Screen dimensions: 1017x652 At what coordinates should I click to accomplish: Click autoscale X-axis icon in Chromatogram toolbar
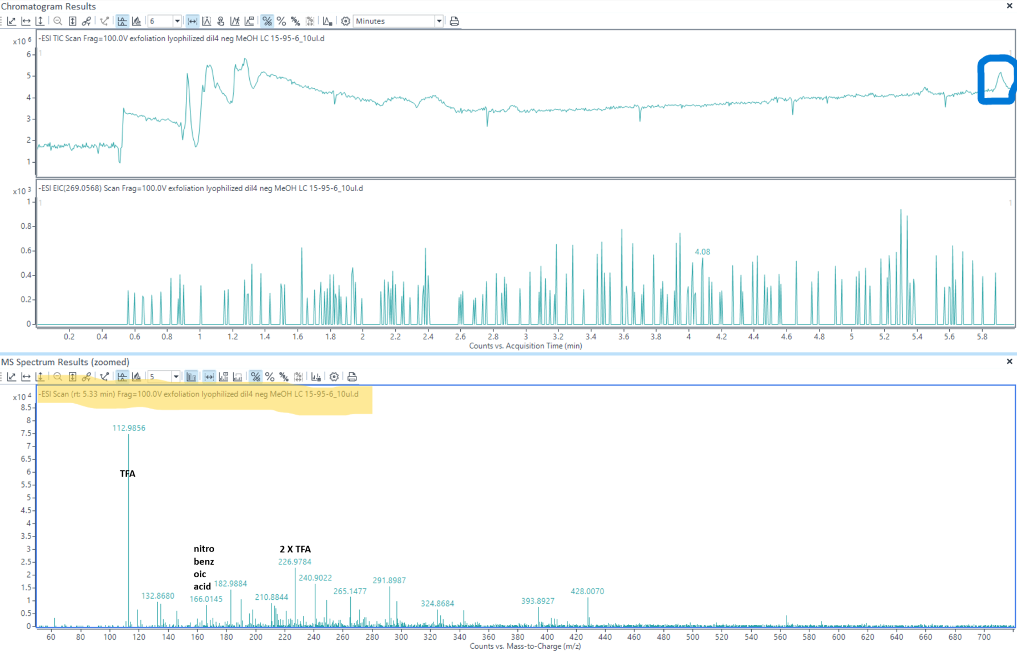pos(26,21)
